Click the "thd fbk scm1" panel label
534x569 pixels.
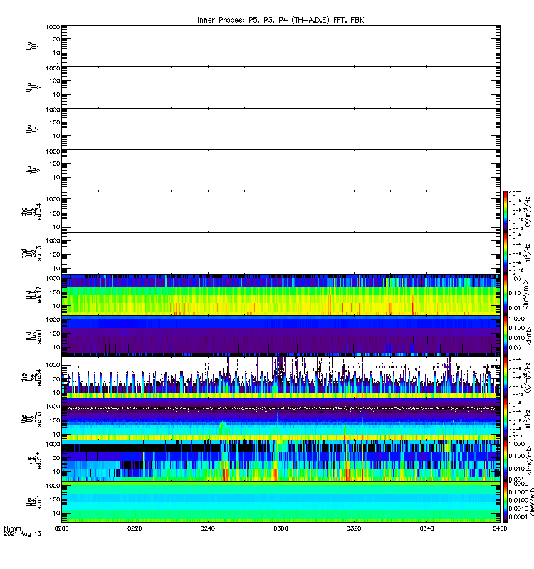coord(34,336)
